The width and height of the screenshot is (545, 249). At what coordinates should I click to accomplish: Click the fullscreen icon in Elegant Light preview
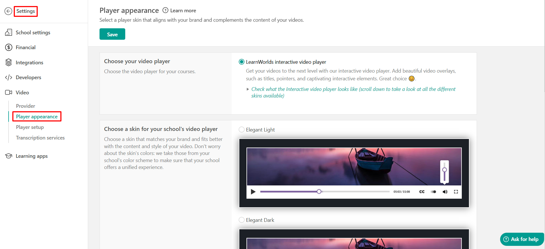[456, 192]
